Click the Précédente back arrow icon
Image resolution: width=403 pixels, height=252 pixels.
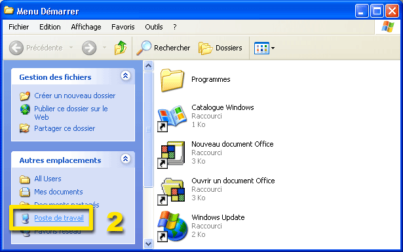coord(16,48)
